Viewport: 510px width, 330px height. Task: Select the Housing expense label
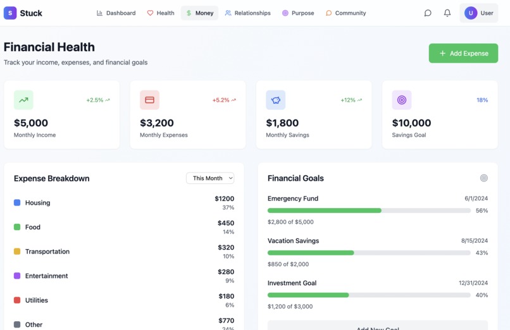click(38, 203)
